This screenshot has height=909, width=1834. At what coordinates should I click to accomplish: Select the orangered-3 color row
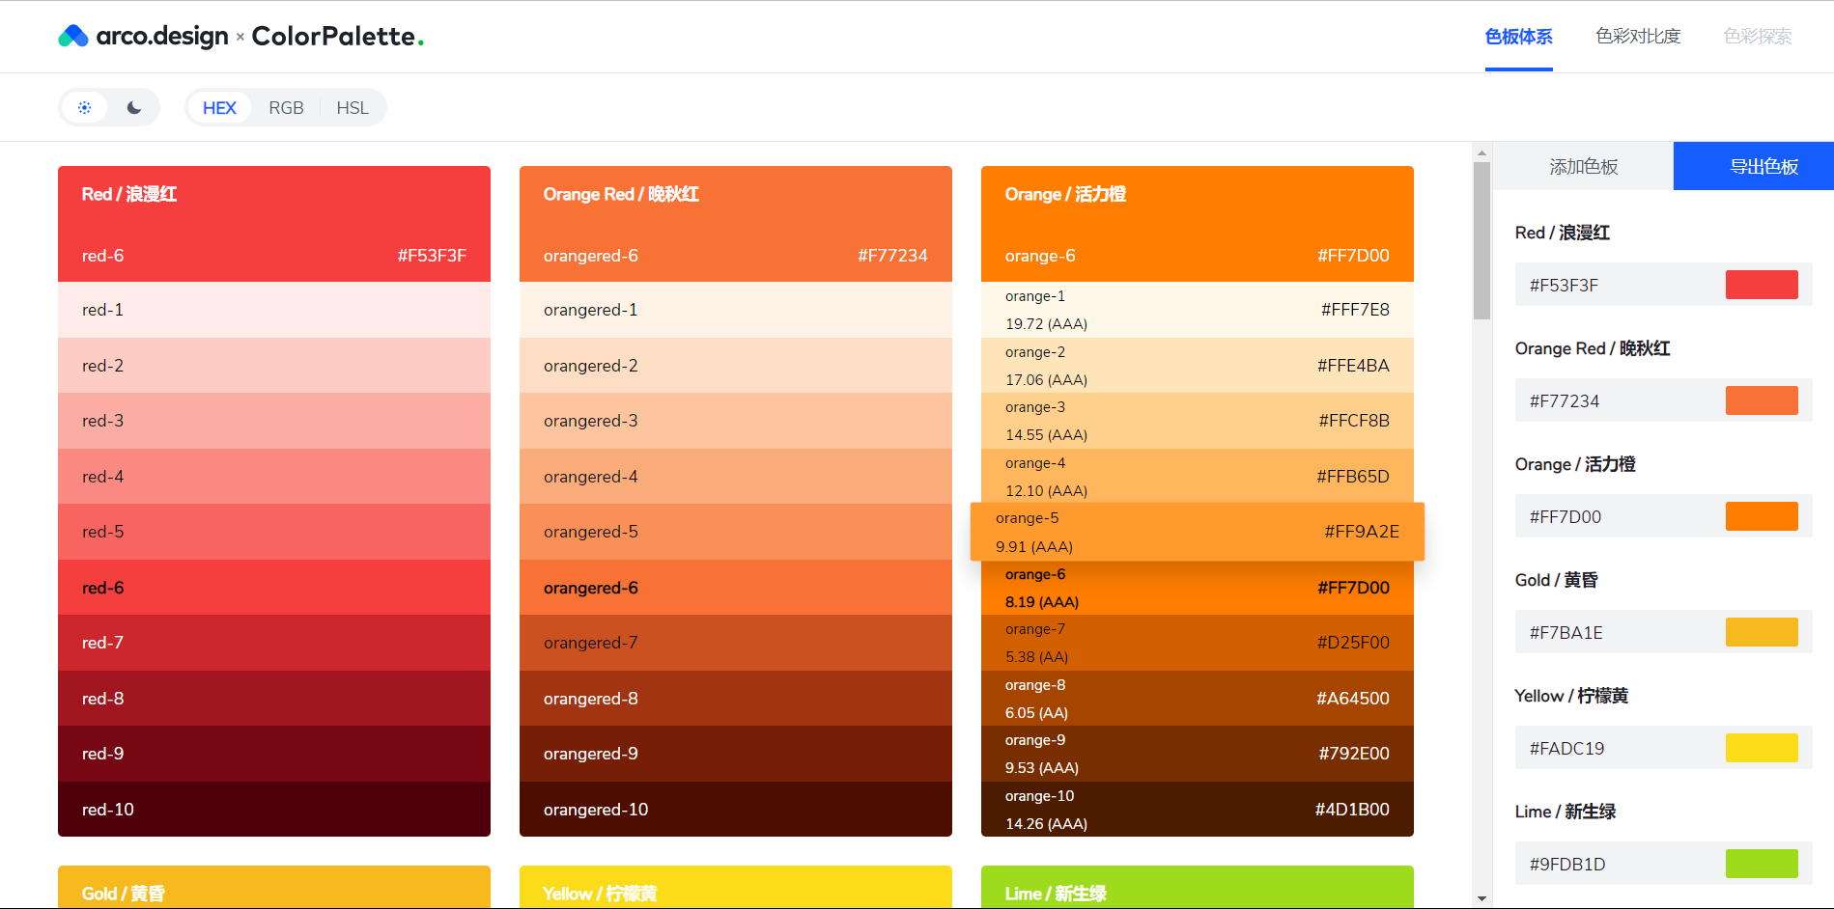[x=736, y=421]
